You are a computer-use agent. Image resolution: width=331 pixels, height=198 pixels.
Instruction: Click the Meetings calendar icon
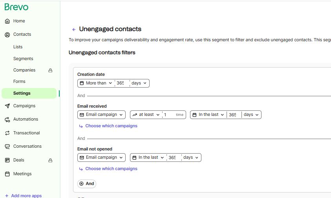[x=7, y=174]
